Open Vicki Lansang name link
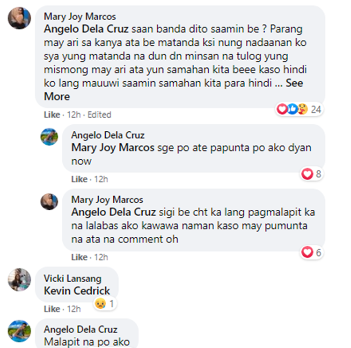This screenshot has height=348, width=351. coord(73,278)
